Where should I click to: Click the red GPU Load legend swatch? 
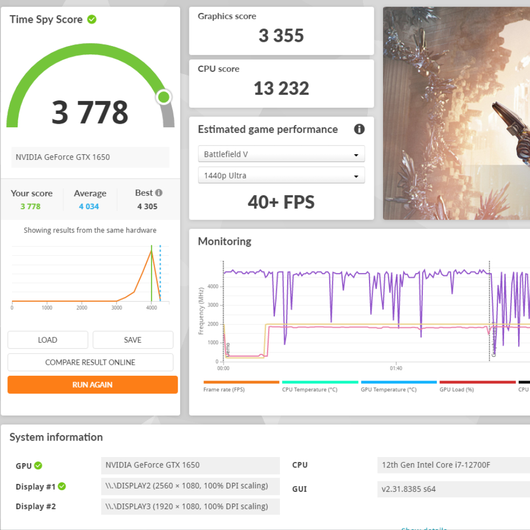point(477,382)
